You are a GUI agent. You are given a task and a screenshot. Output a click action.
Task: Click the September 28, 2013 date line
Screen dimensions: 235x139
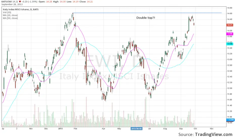click(12, 4)
